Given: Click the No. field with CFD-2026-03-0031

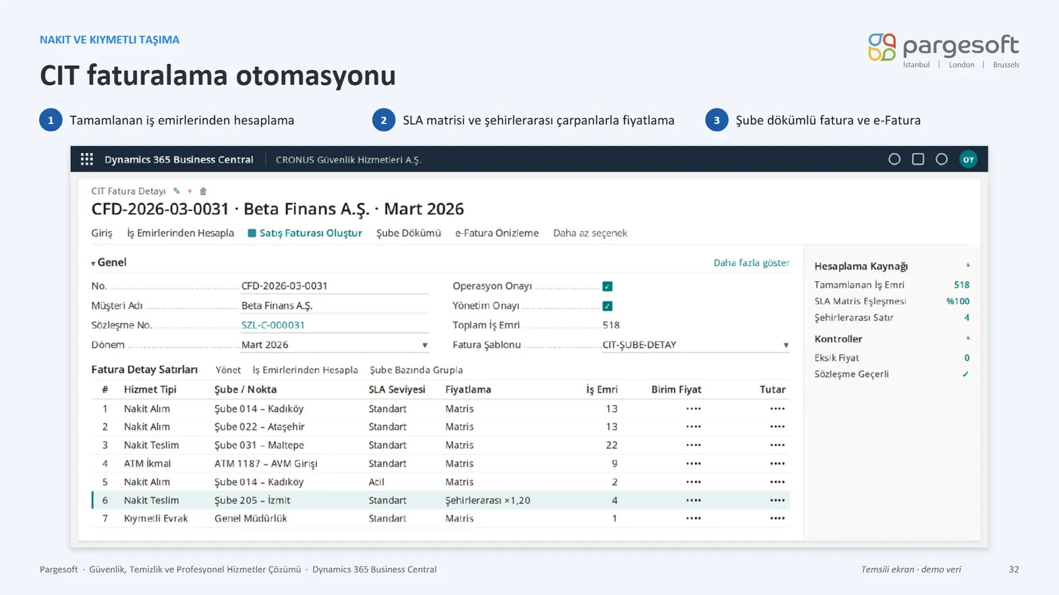Looking at the screenshot, I should [x=335, y=286].
